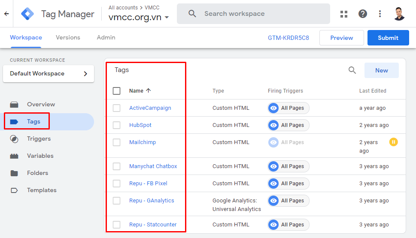Check the Repu - Statcounter checkbox
The width and height of the screenshot is (416, 238).
pyautogui.click(x=116, y=225)
